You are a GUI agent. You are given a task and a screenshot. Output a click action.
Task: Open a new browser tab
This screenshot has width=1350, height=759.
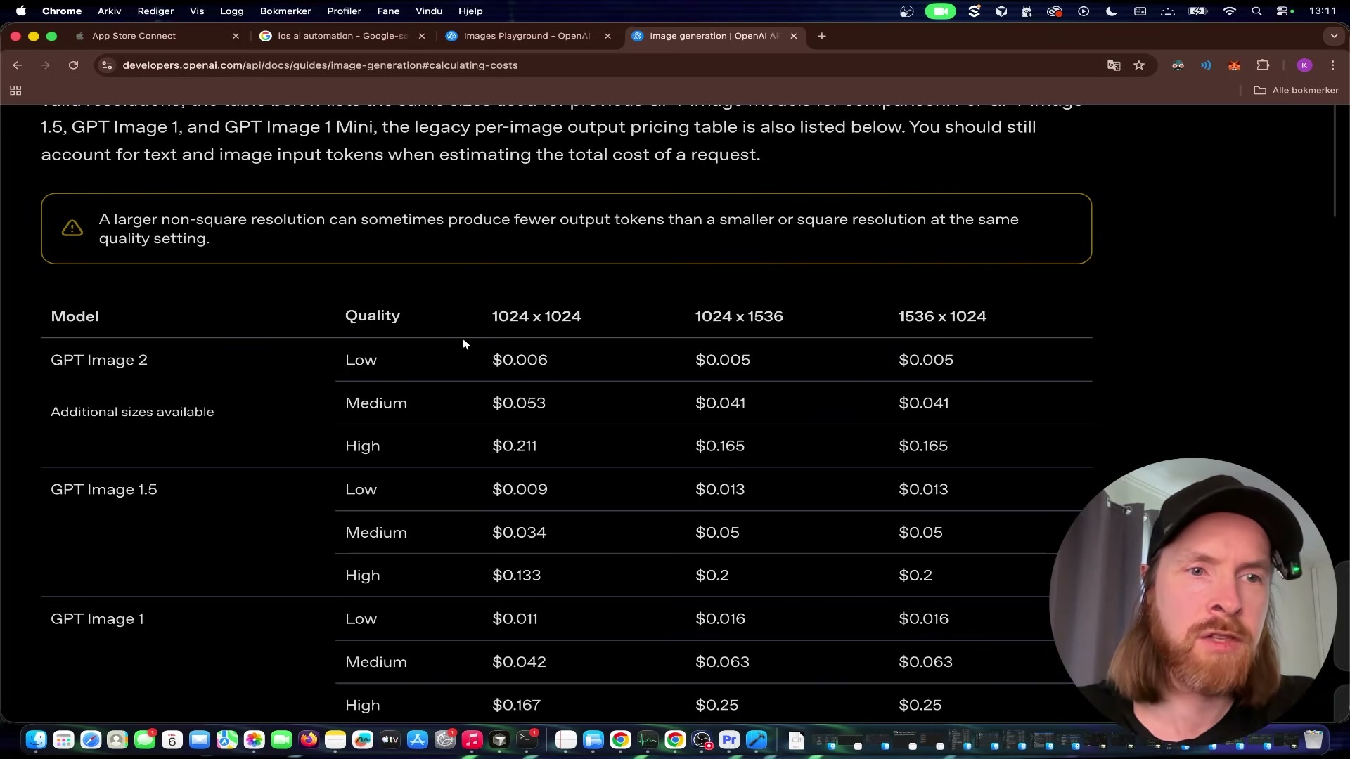coord(821,36)
